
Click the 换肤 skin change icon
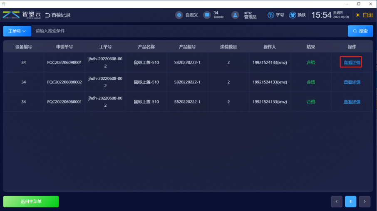click(293, 15)
